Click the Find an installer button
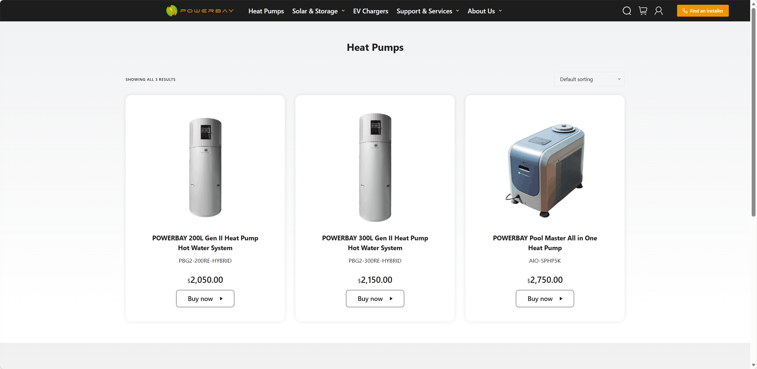The height and width of the screenshot is (369, 757). 703,11
